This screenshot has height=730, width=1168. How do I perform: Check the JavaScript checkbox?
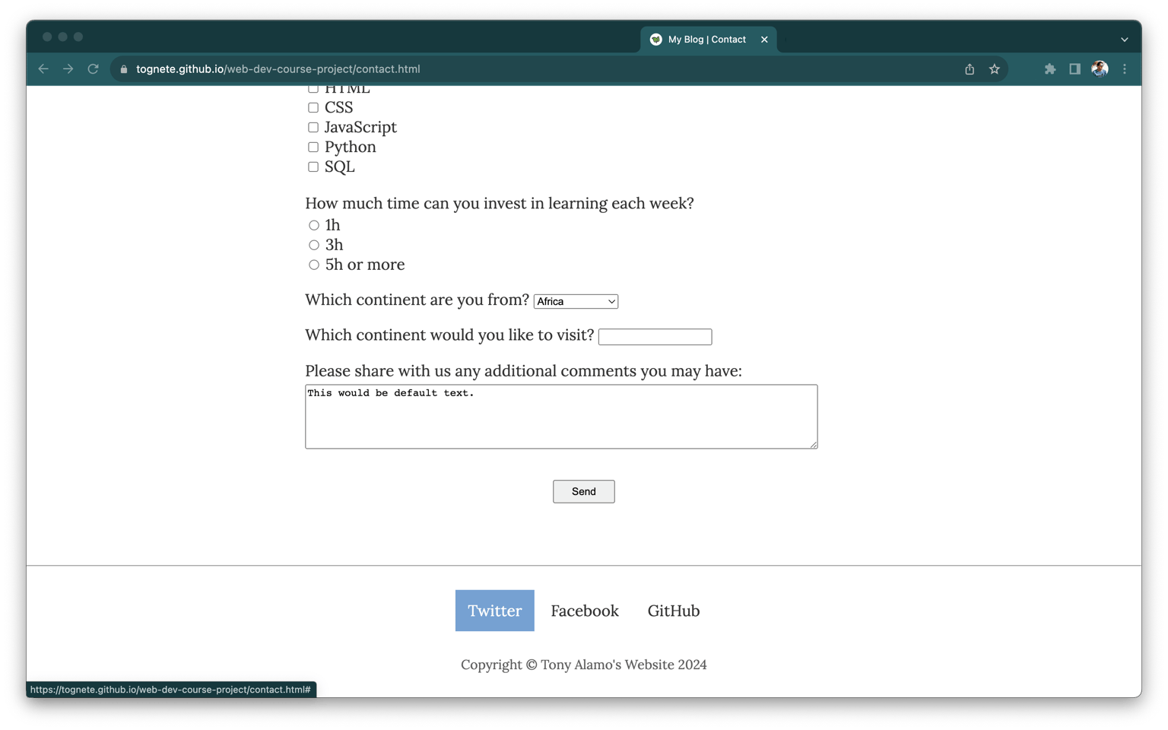click(x=313, y=128)
